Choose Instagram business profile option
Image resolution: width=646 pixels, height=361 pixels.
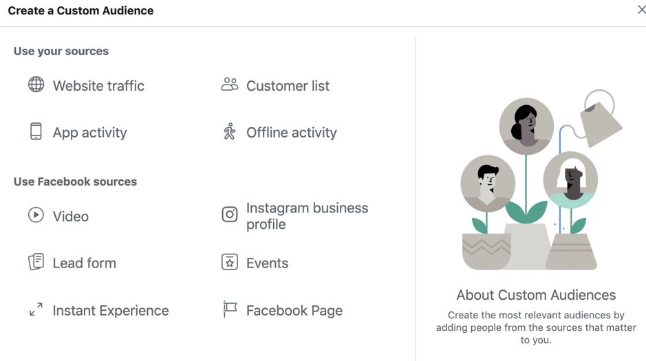[x=307, y=216]
